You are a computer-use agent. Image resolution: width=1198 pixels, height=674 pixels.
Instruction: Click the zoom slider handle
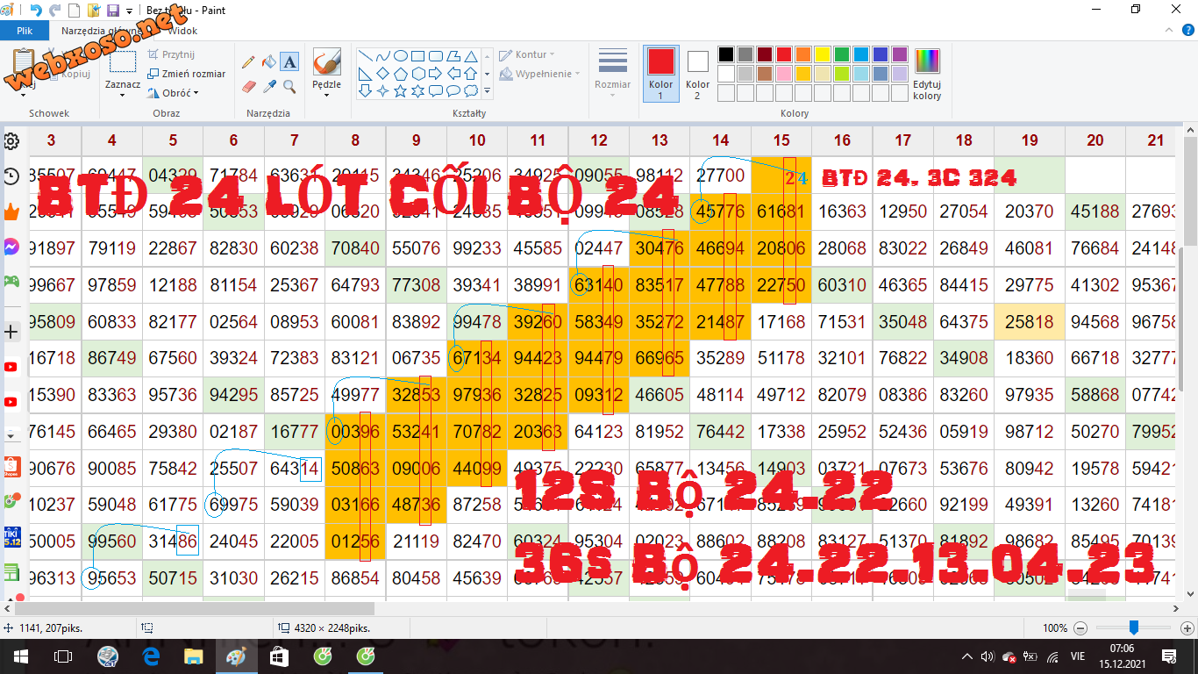point(1134,627)
